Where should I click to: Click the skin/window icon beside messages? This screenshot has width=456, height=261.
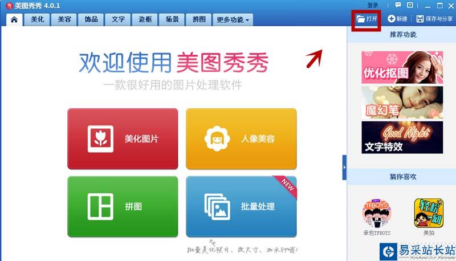410,5
